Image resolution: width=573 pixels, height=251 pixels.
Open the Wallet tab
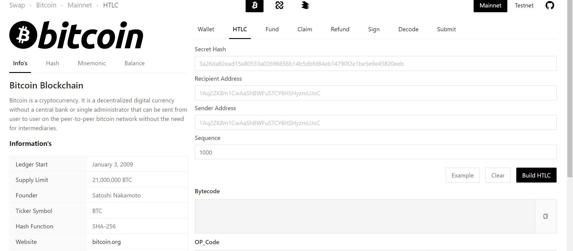(206, 29)
